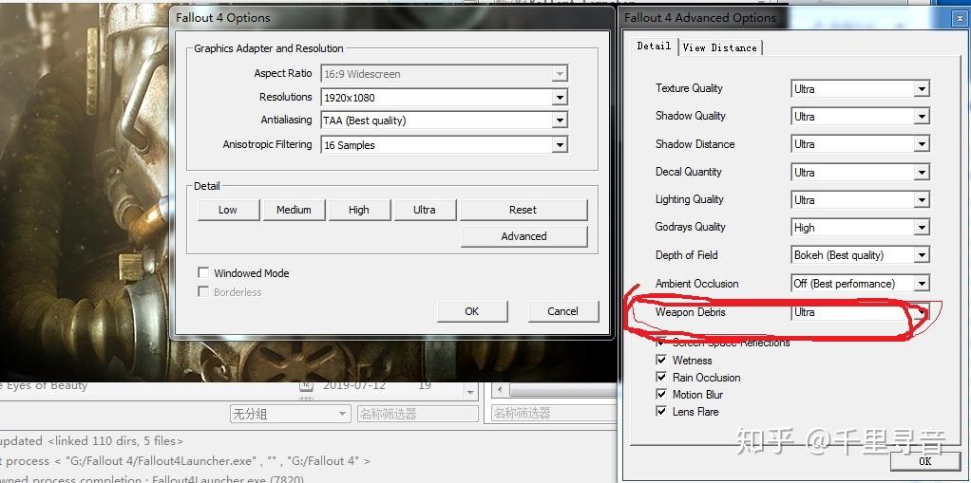Screen dimensions: 971x483
Task: Open the Shadow Distance dropdown
Action: [x=860, y=144]
